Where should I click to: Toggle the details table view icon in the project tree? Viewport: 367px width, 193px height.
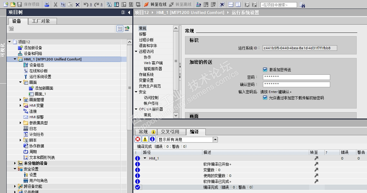pos(120,29)
